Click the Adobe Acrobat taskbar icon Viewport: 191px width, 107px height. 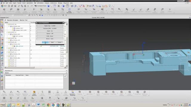(x=33, y=105)
